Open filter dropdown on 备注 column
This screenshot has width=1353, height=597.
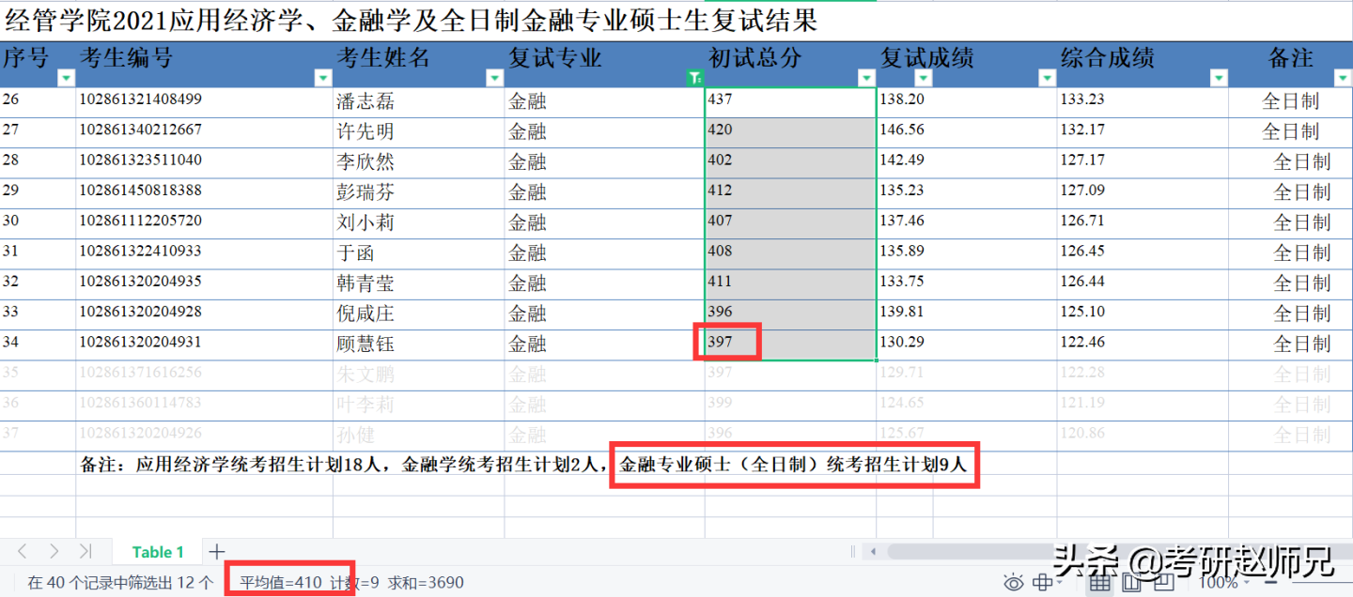click(x=1342, y=79)
